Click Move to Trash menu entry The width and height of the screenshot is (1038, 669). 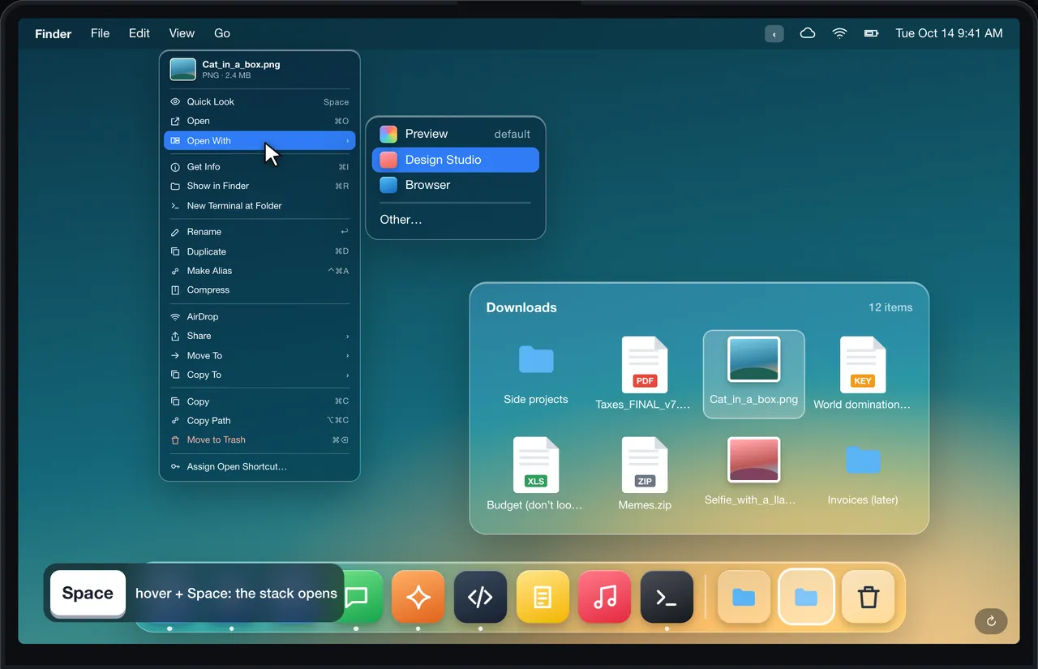[259, 440]
